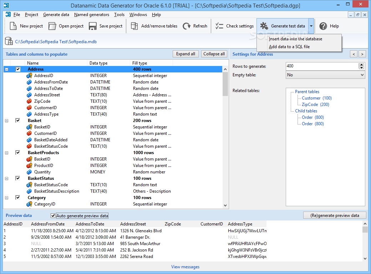Screen dimensions: 371x274
Task: Uncheck the Basket table checkbox
Action: [x=18, y=121]
